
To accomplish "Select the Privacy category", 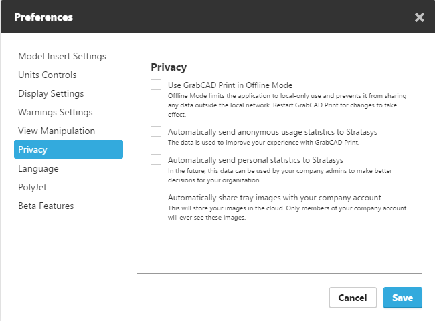I will click(x=68, y=149).
